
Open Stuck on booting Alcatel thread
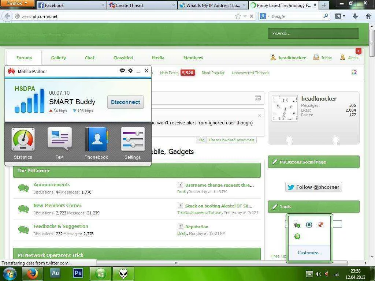tap(219, 206)
